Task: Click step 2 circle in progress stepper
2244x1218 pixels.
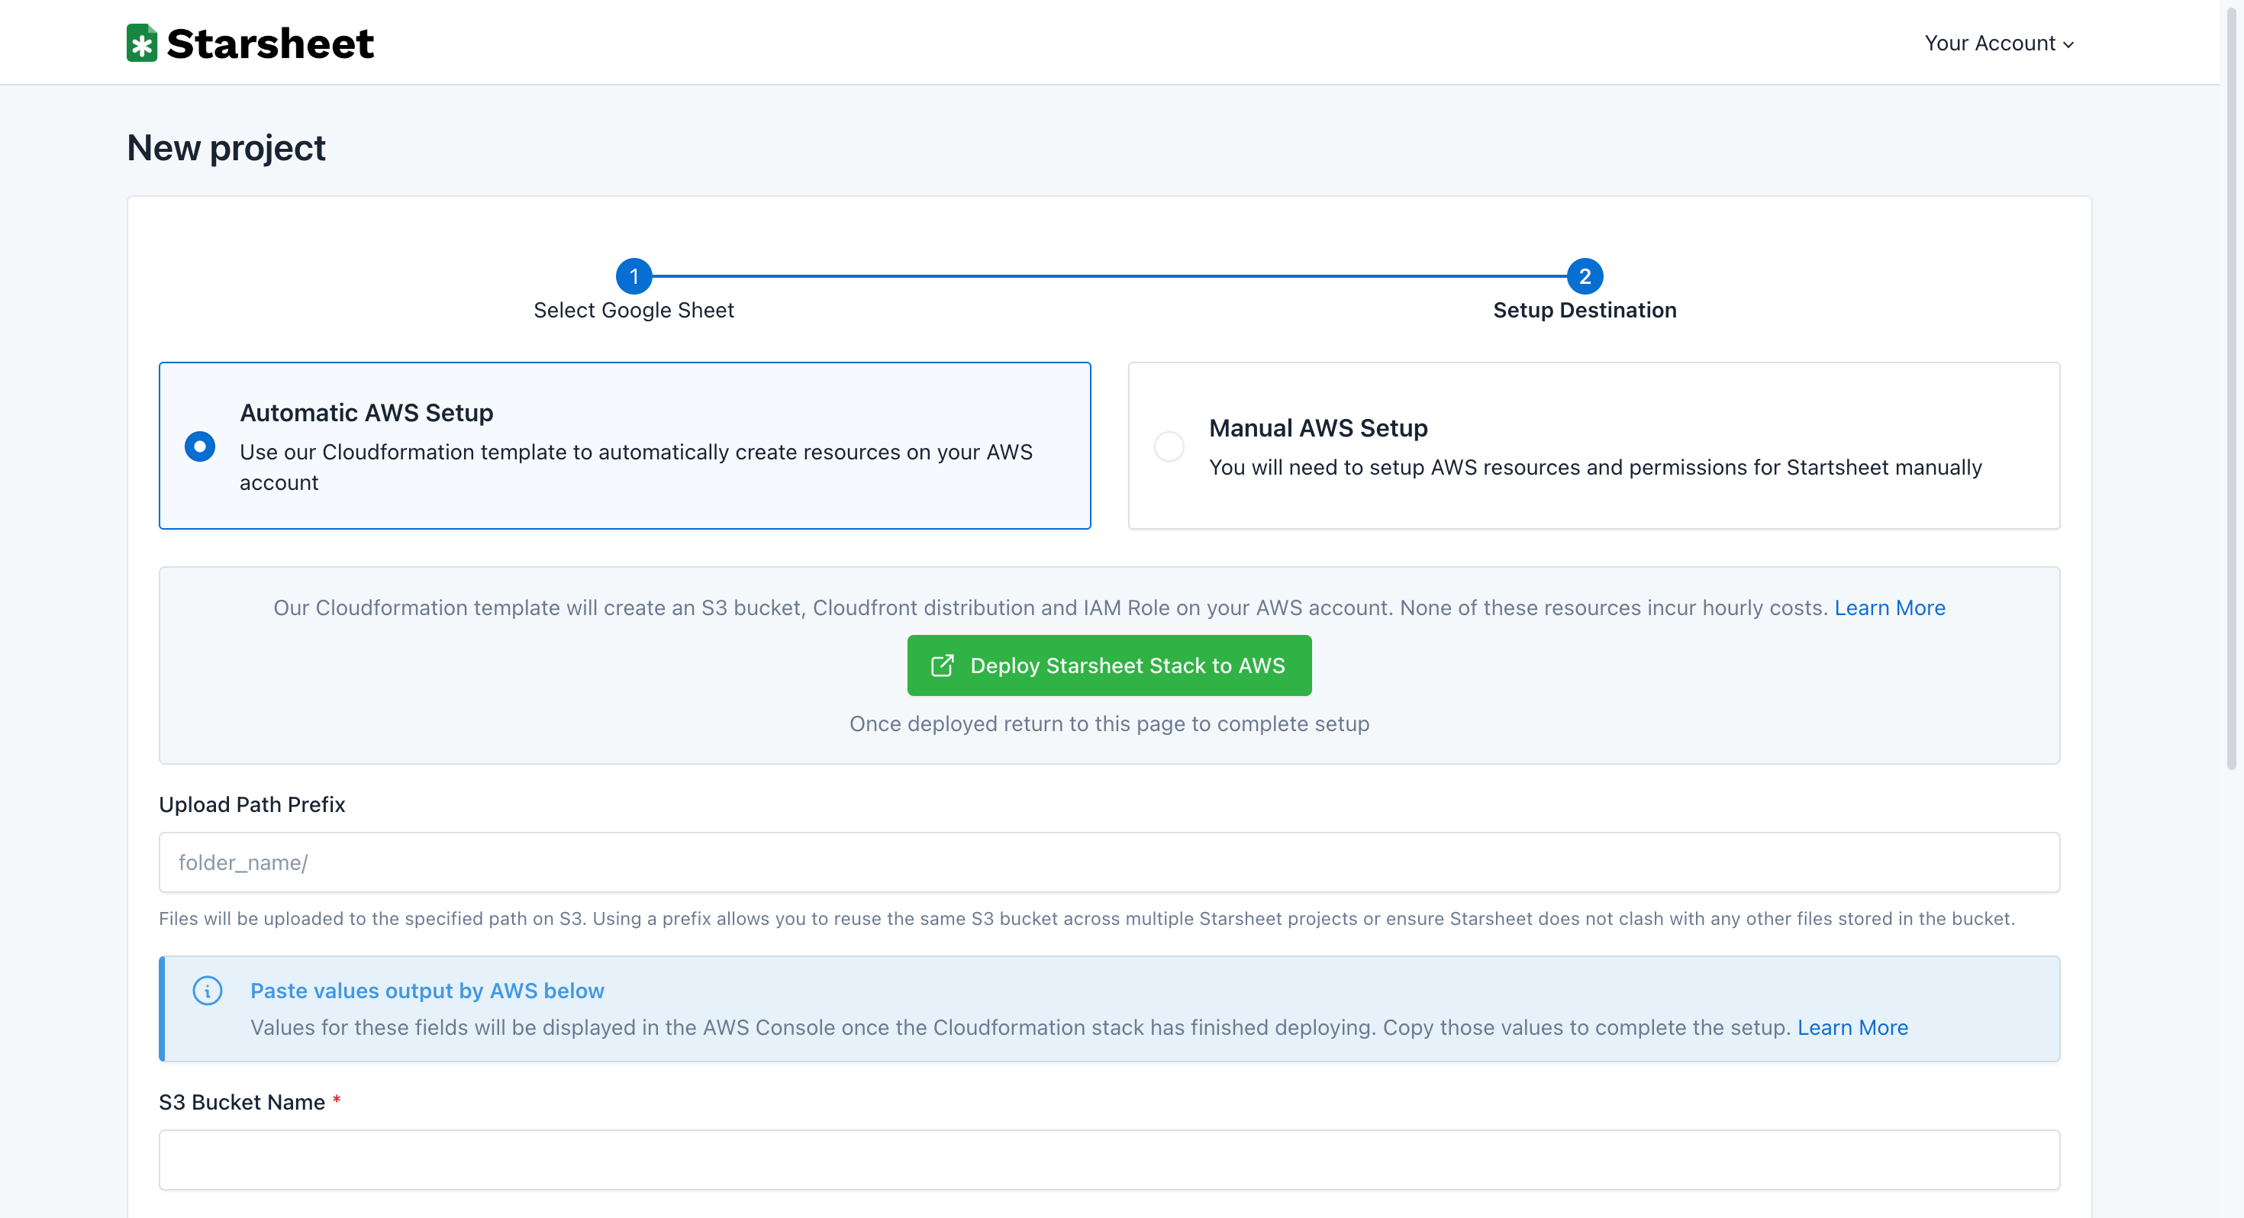Action: (1585, 276)
